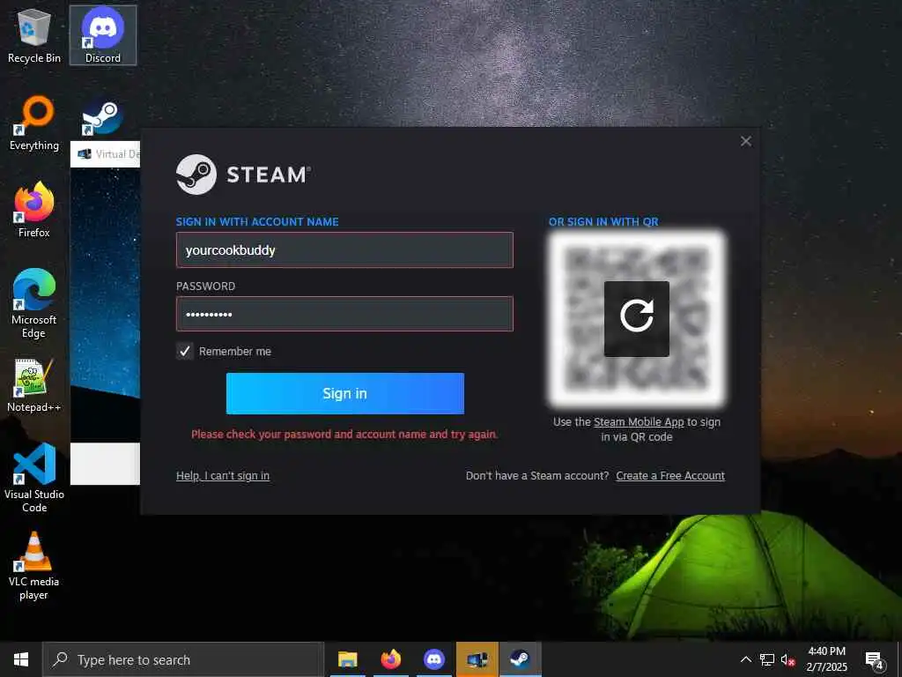The width and height of the screenshot is (902, 677).
Task: Open the taskbar clock and date
Action: [826, 659]
